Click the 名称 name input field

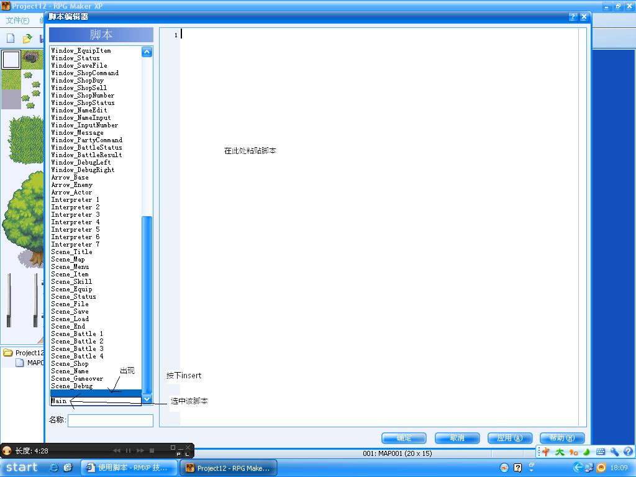click(x=111, y=420)
